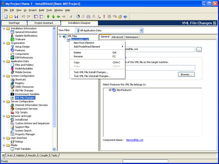219x164 pixels.
Task: Select Trialware in the view list
Action: [20, 39]
